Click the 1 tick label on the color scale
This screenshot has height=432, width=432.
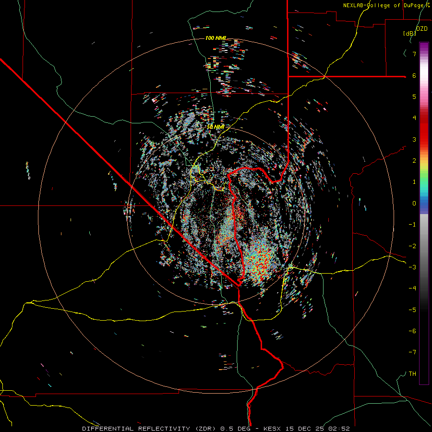coord(414,182)
